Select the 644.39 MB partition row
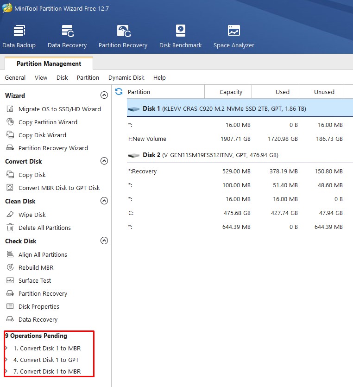The height and width of the screenshot is (387, 353). tap(240, 227)
